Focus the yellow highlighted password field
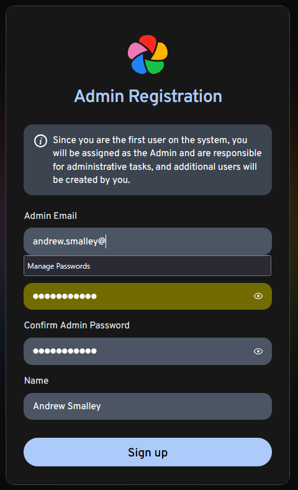Viewport: 298px width, 490px height. pyautogui.click(x=148, y=296)
